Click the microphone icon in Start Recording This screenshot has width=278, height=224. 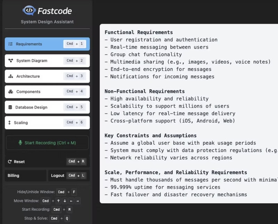pos(20,143)
